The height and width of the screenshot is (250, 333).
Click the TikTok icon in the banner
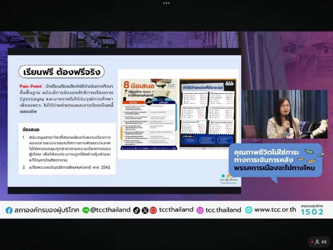pos(137,210)
